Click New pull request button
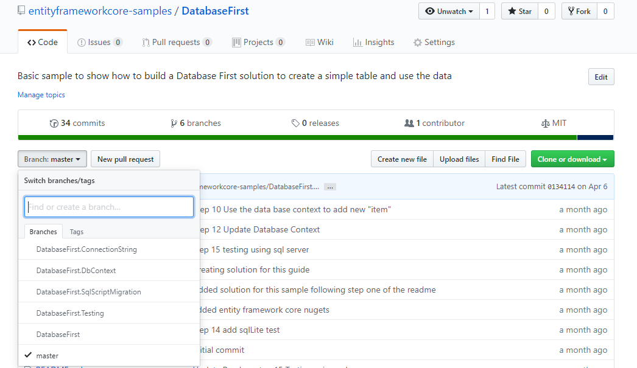The width and height of the screenshot is (637, 368). (x=125, y=159)
